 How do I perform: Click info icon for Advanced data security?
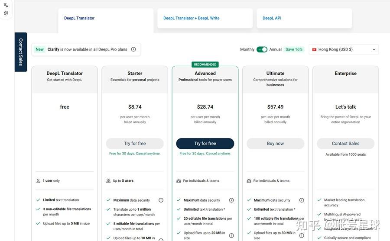click(x=231, y=200)
